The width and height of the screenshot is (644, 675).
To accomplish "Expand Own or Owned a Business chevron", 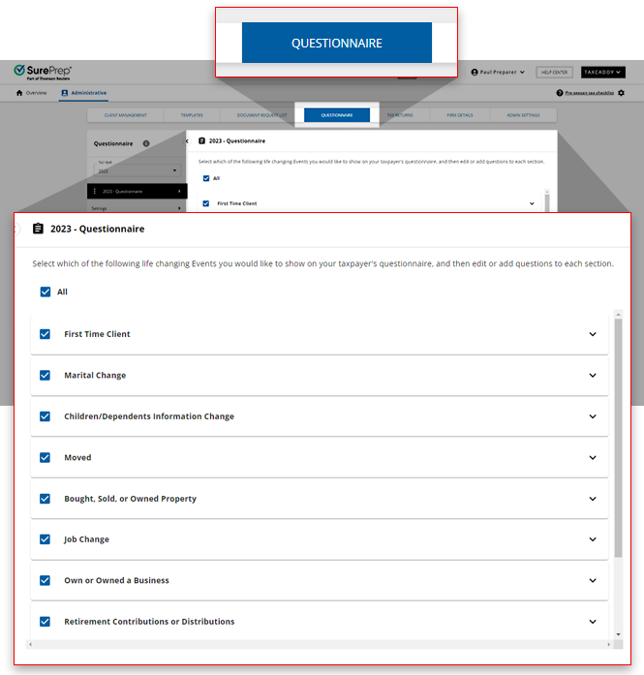I will (593, 580).
